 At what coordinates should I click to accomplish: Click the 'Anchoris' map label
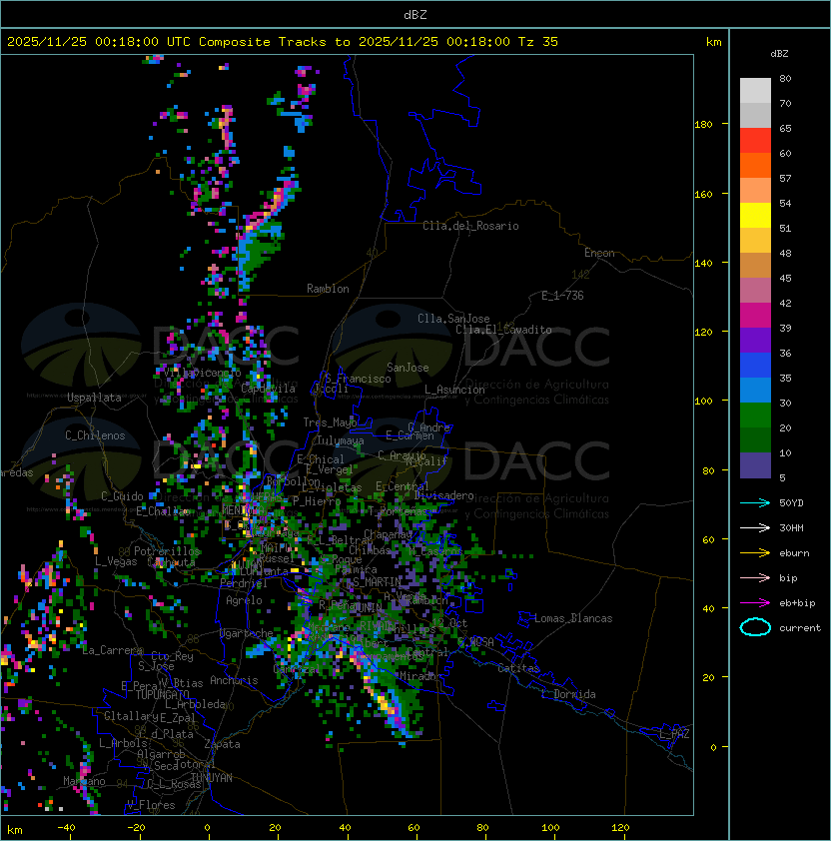[234, 680]
